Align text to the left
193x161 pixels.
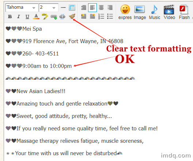click(92, 8)
